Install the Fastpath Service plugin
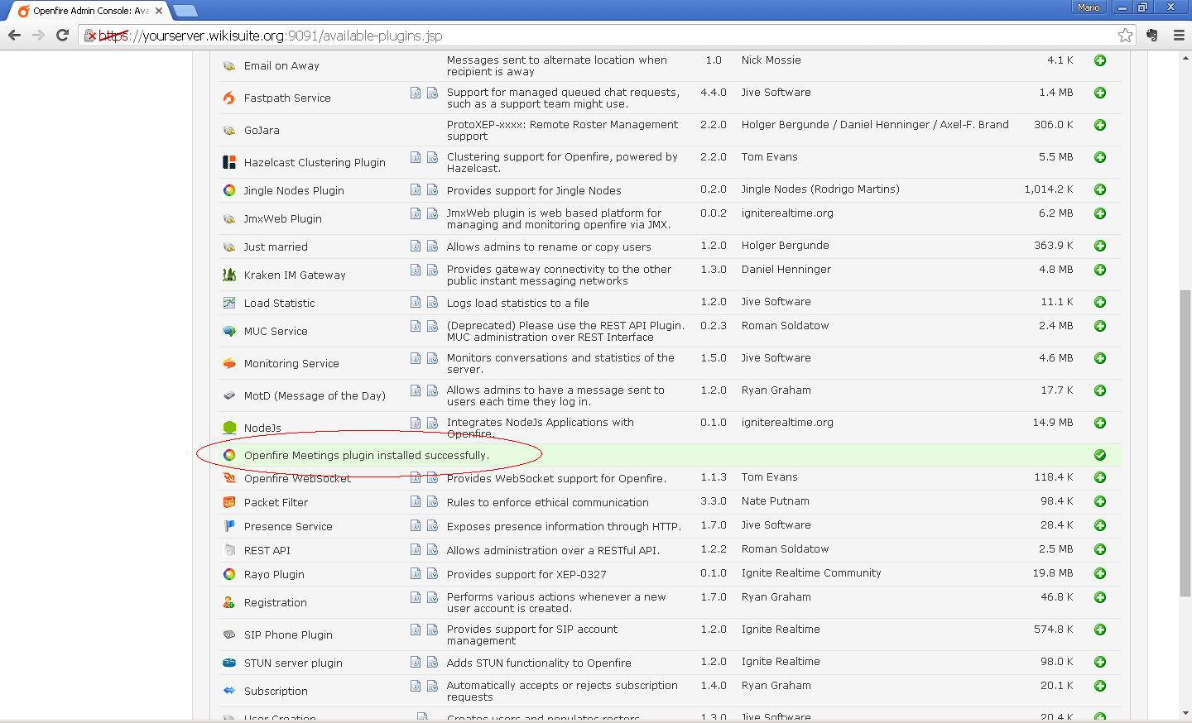Viewport: 1192px width, 723px height. (1100, 93)
